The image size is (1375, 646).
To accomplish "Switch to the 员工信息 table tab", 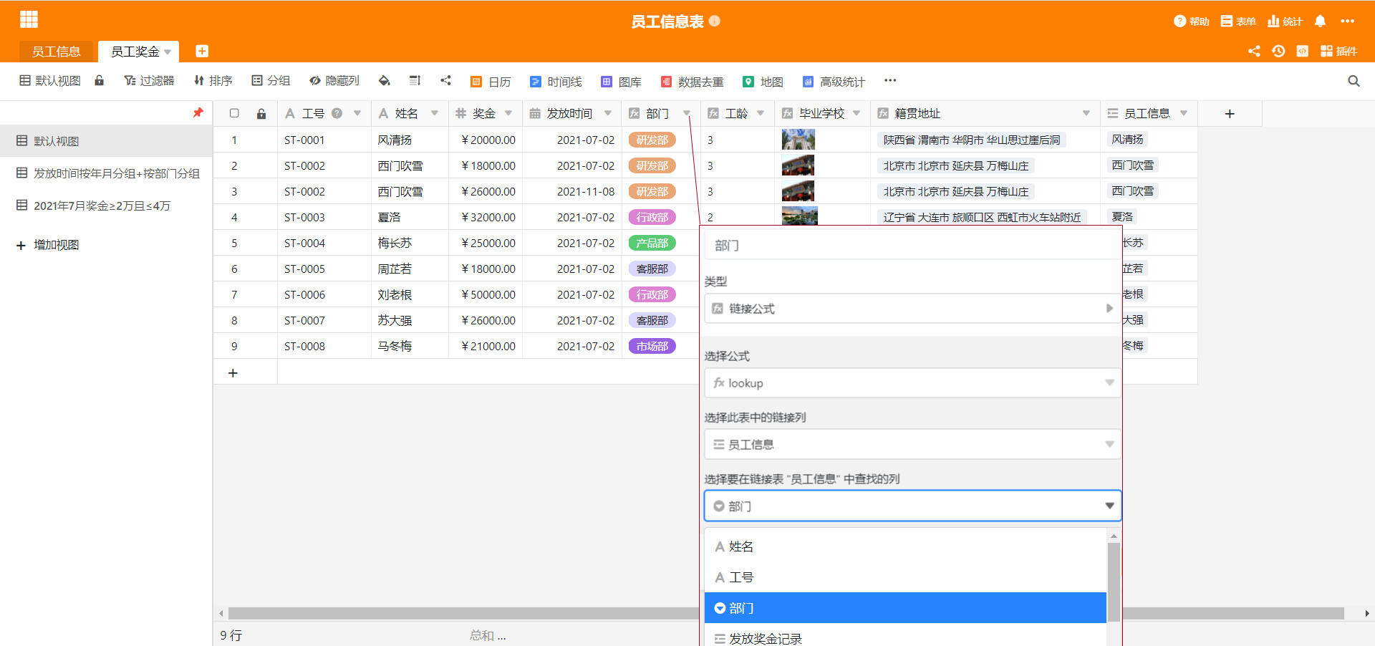I will click(57, 51).
